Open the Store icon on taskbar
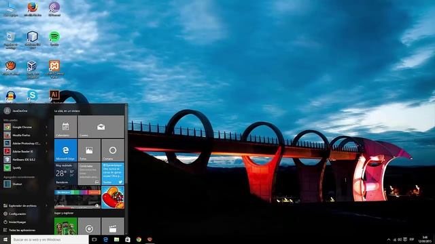This screenshot has width=435, height=244. click(128, 239)
